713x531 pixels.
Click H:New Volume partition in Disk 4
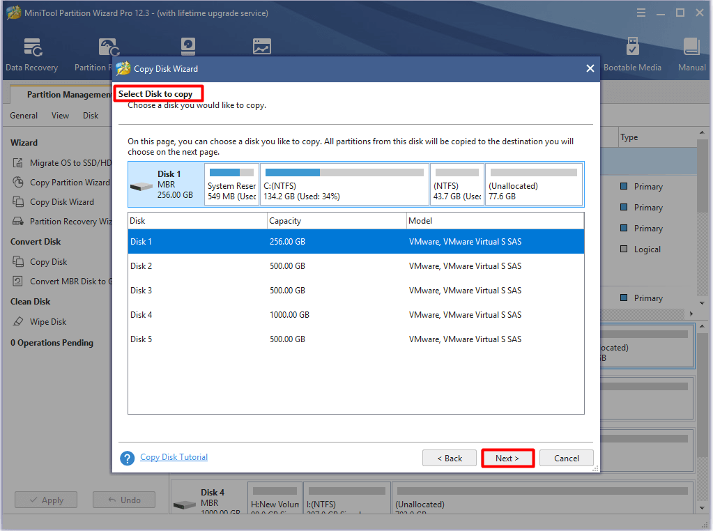coord(275,499)
